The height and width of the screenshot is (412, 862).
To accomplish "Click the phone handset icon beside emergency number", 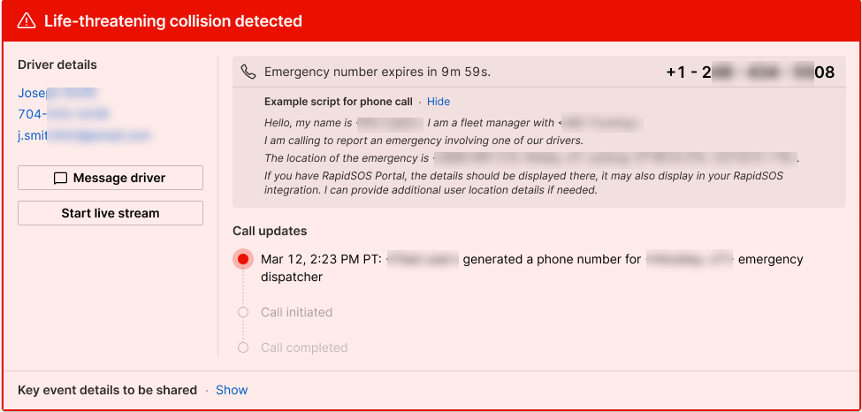I will click(x=248, y=72).
